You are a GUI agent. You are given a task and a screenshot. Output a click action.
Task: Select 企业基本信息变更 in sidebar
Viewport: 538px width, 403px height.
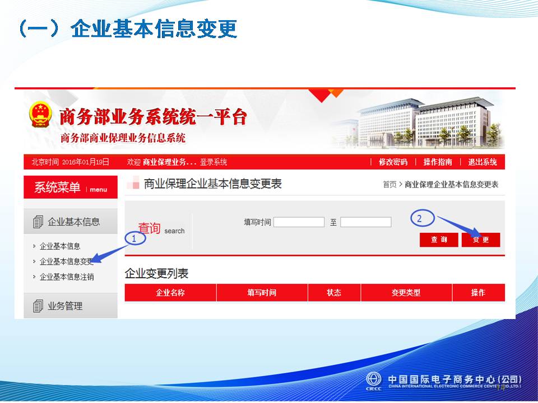(x=66, y=261)
